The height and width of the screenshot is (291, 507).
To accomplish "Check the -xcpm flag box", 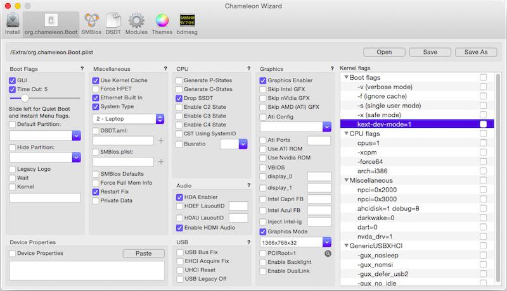I will (x=483, y=152).
